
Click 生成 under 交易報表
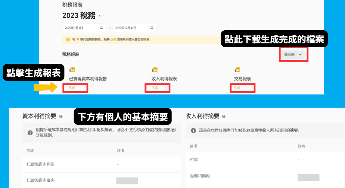pyautogui.click(x=237, y=88)
